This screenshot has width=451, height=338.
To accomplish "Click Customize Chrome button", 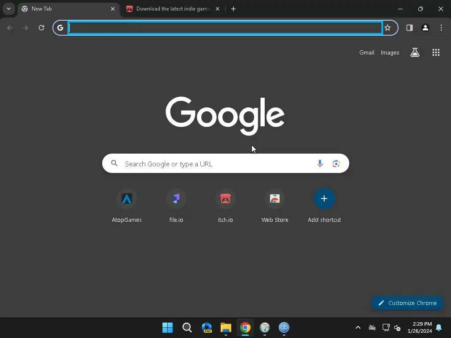I will click(407, 303).
